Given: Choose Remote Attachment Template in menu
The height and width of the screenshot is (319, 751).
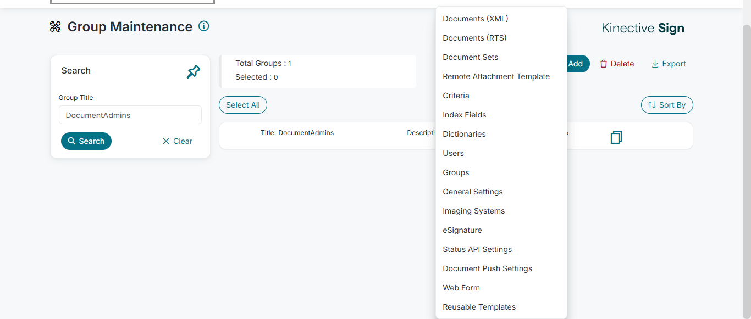Looking at the screenshot, I should (496, 76).
